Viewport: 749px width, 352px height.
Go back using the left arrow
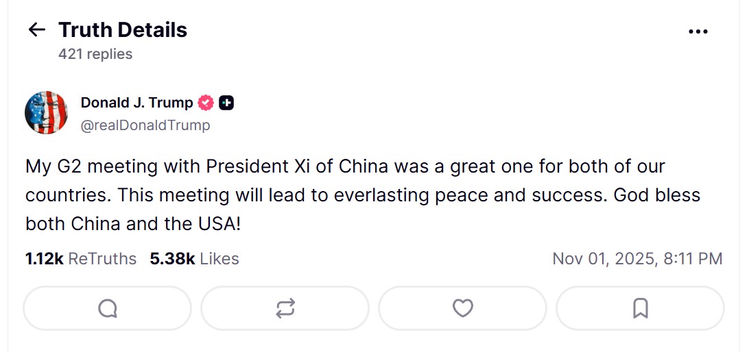point(36,29)
